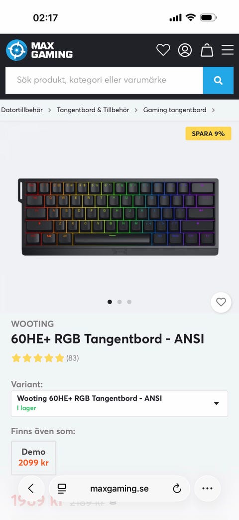Open the star rating reviews (83)
Screen dimensions: 239x520
(x=45, y=358)
